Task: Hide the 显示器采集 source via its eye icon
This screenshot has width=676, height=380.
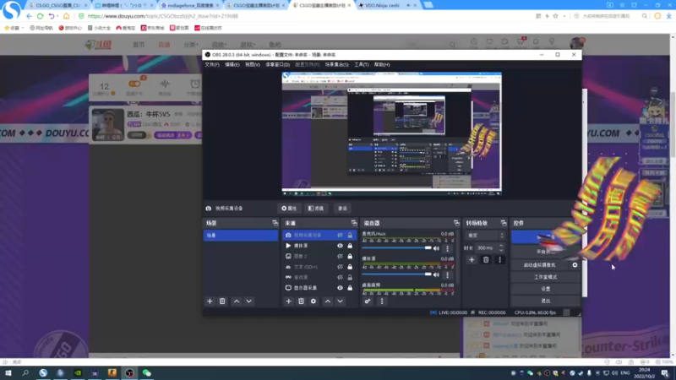Action: tap(341, 288)
